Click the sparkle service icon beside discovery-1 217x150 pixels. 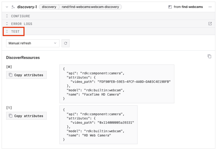click(x=13, y=7)
